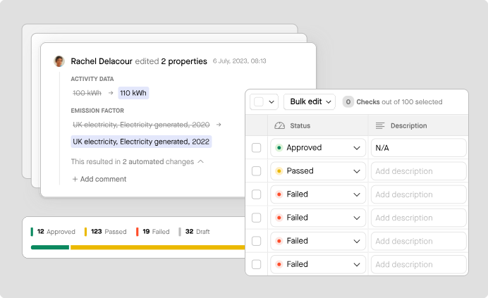This screenshot has height=298, width=488.
Task: Click the 6 July, 2023, 08:13 timestamp
Action: (x=240, y=61)
